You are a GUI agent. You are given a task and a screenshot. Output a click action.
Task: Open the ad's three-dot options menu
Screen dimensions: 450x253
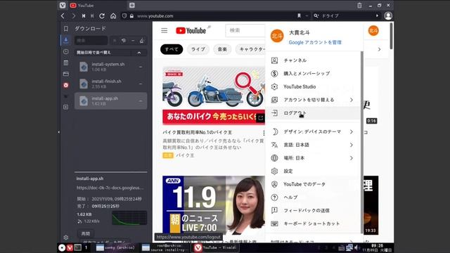264,133
